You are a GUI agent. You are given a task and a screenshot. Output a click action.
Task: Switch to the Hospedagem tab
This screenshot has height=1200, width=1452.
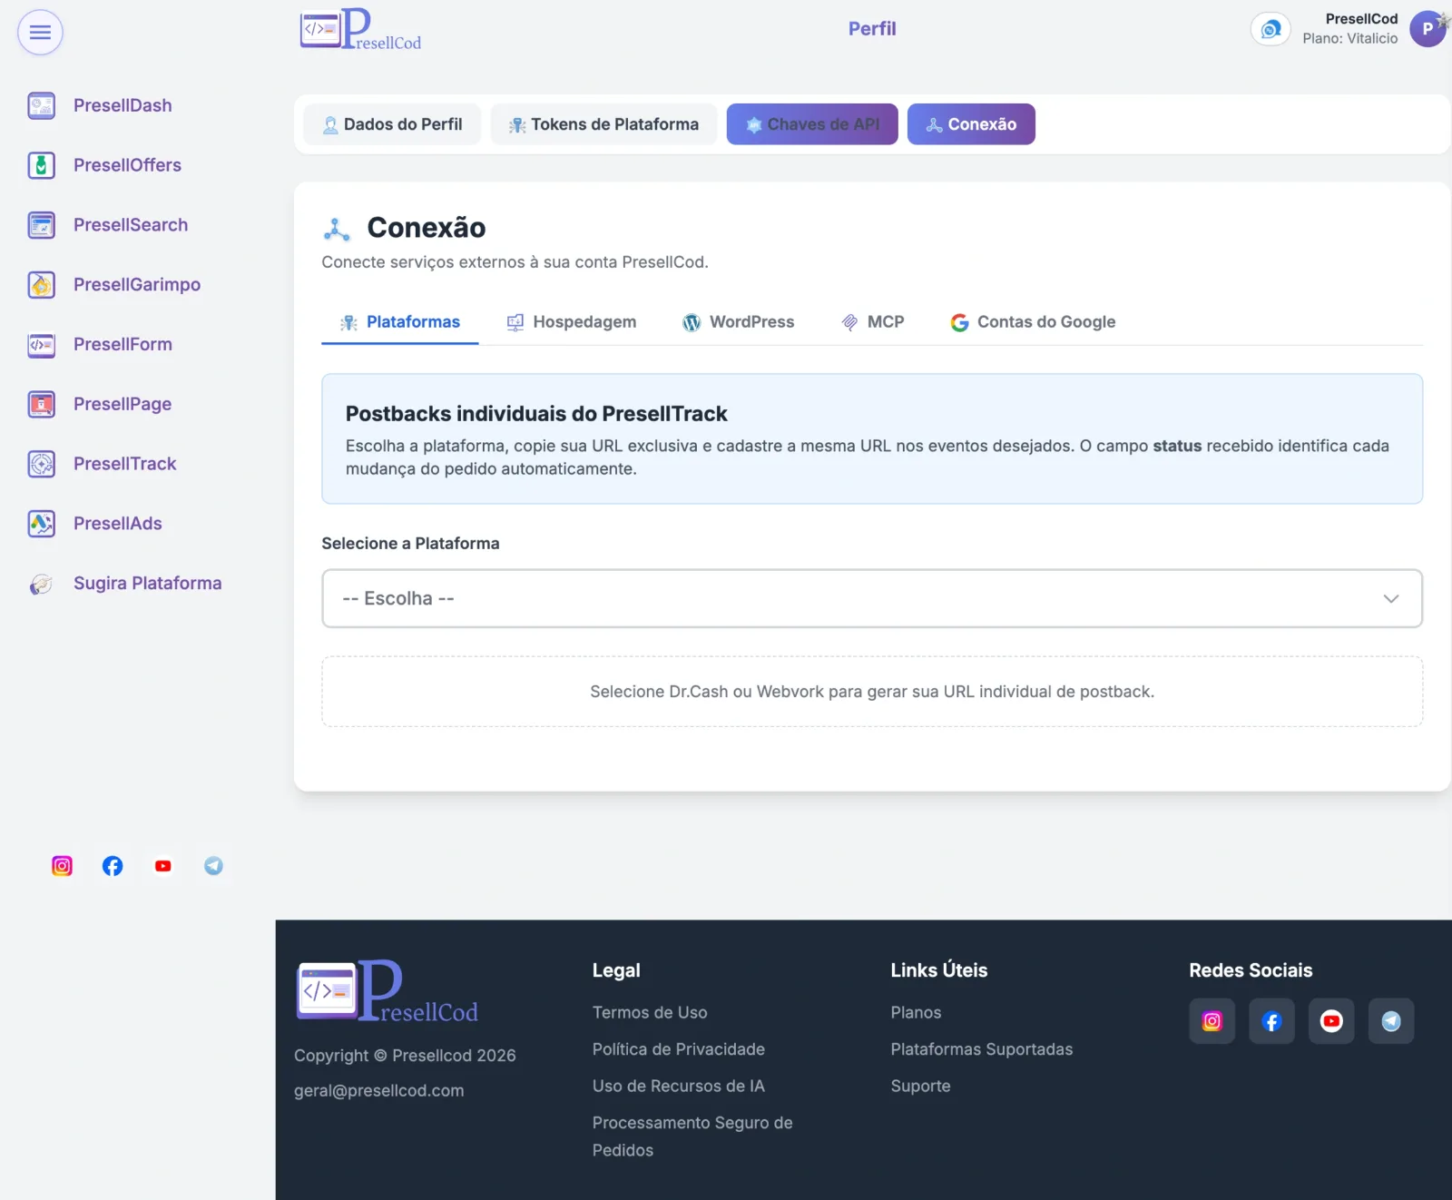(x=572, y=322)
